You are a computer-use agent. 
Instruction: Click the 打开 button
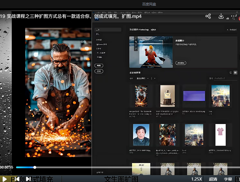99,71
